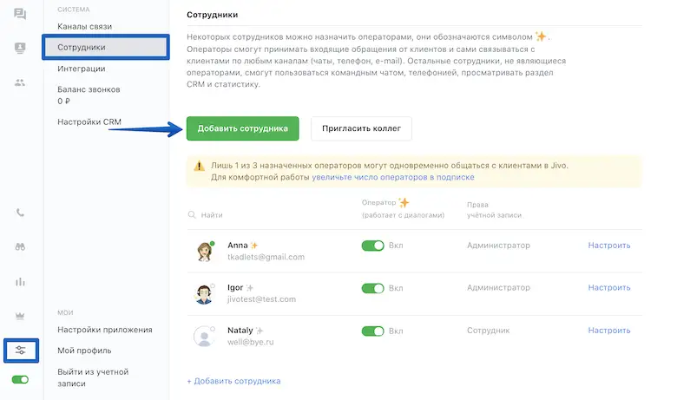Image resolution: width=677 pixels, height=400 pixels.
Task: Disable operator toggle for Anna
Action: pos(372,246)
